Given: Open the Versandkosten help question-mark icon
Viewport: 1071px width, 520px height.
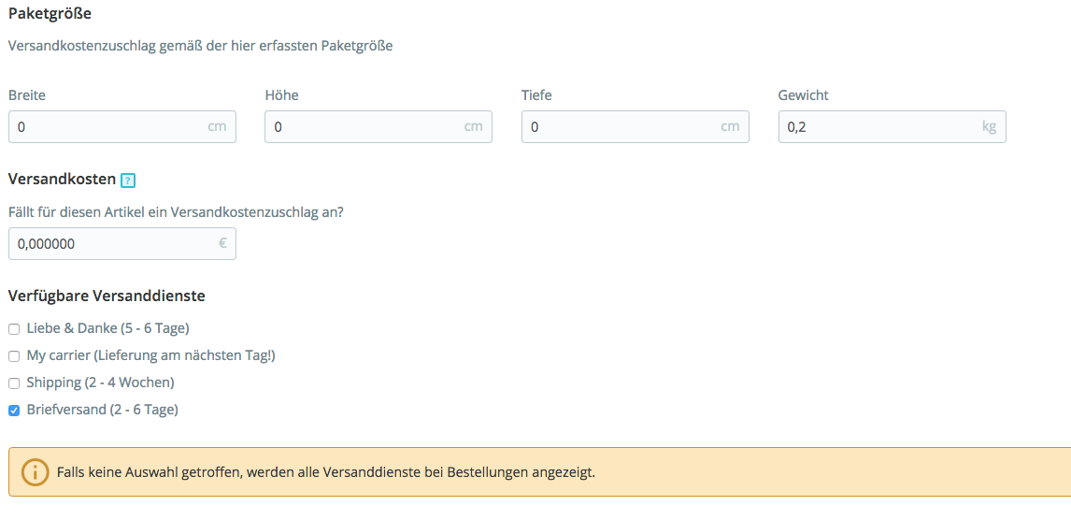Looking at the screenshot, I should (x=128, y=181).
